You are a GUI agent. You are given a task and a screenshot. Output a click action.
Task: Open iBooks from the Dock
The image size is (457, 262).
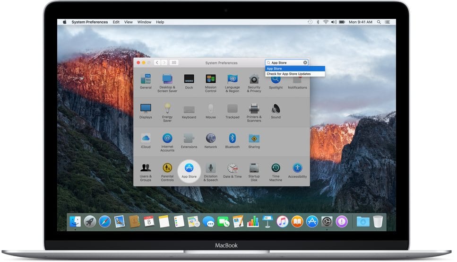(297, 222)
